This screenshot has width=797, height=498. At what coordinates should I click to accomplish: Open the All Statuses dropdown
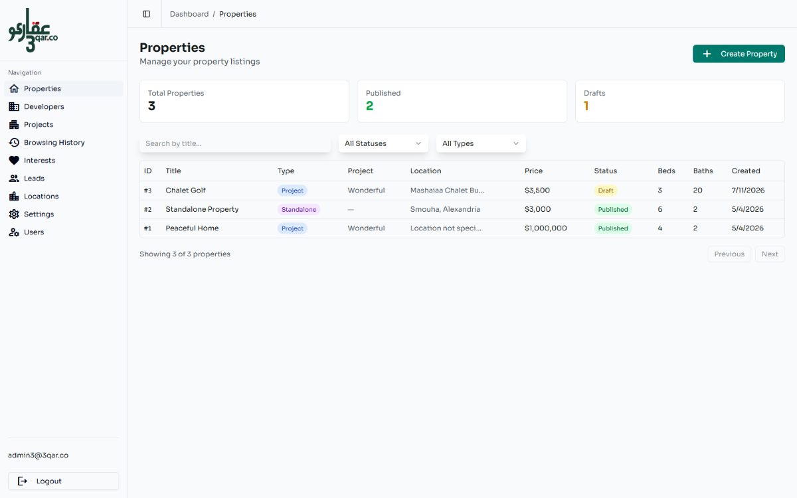[383, 143]
